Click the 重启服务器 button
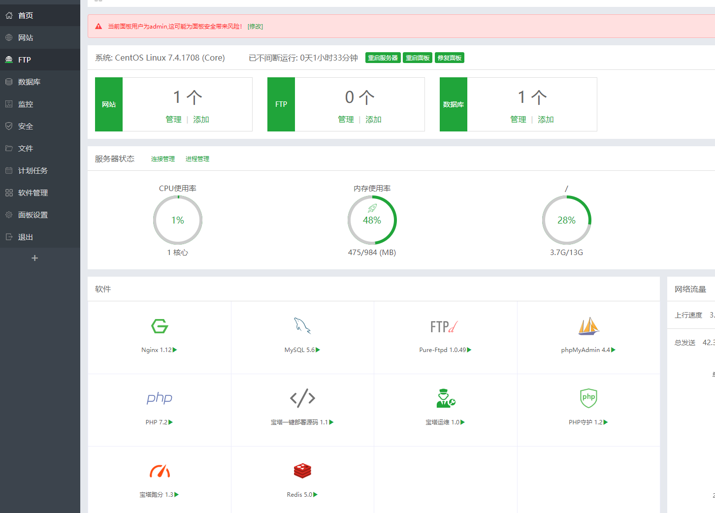This screenshot has height=513, width=715. pyautogui.click(x=383, y=58)
